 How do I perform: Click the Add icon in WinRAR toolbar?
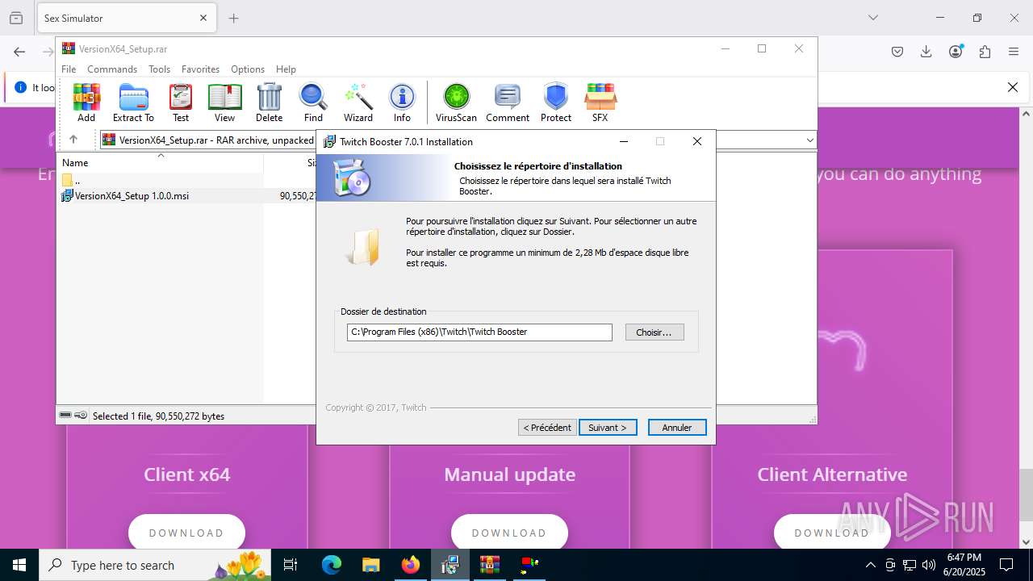click(86, 102)
